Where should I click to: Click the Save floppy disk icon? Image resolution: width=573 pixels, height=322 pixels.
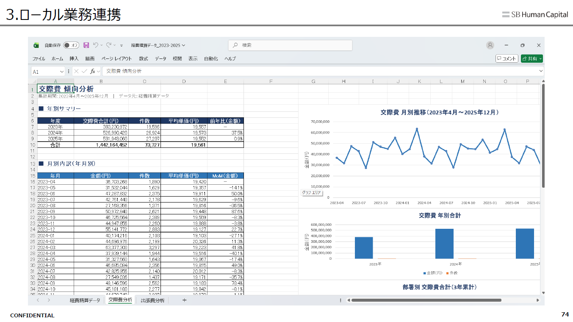(86, 45)
